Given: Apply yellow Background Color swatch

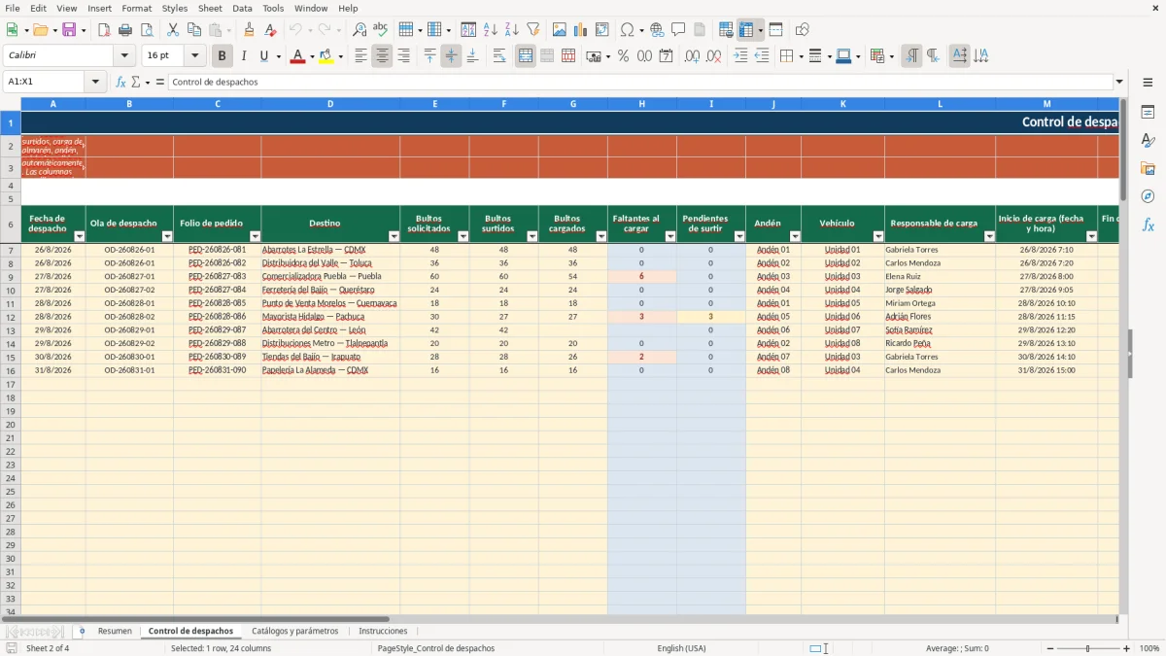Looking at the screenshot, I should coord(327,56).
